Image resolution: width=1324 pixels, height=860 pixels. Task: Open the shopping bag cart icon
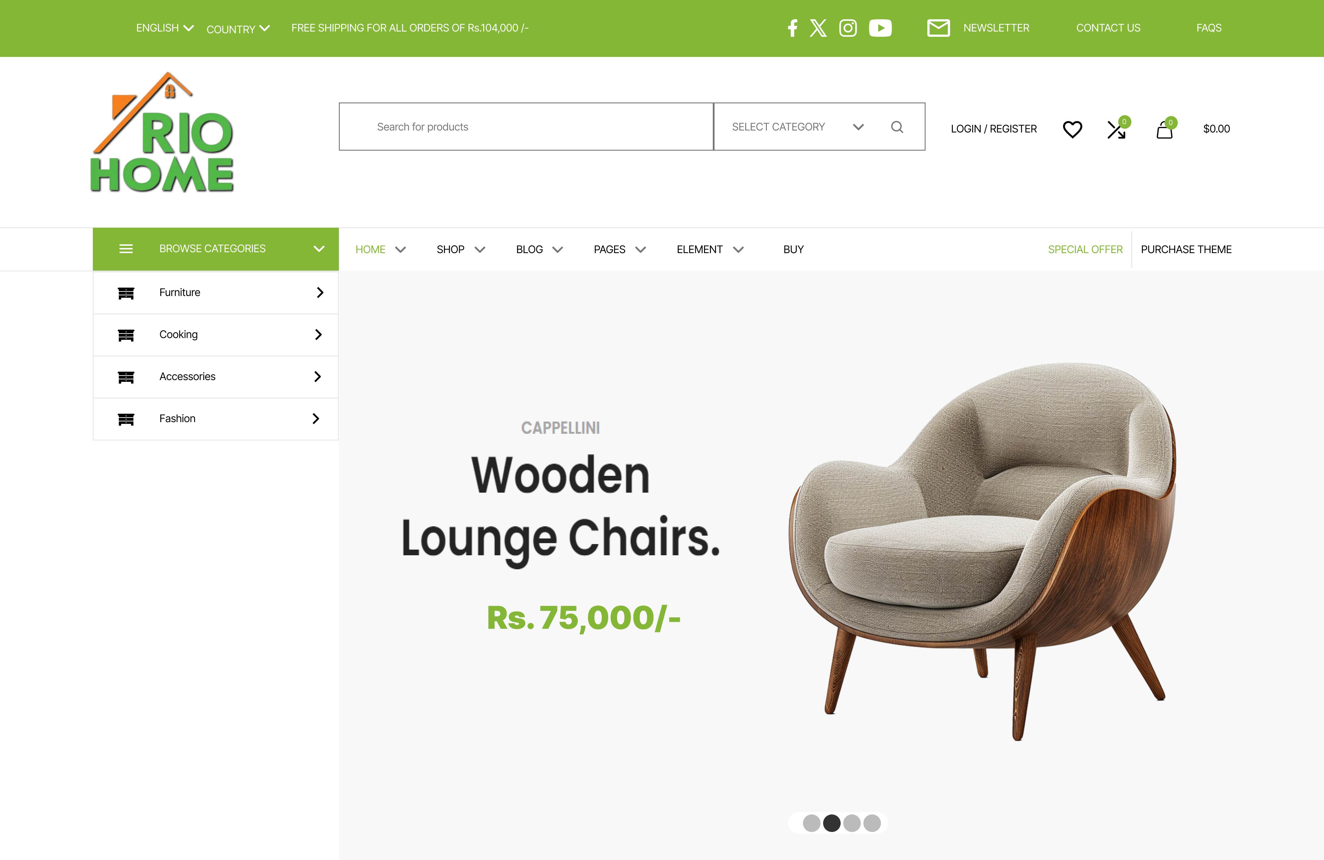pyautogui.click(x=1164, y=129)
